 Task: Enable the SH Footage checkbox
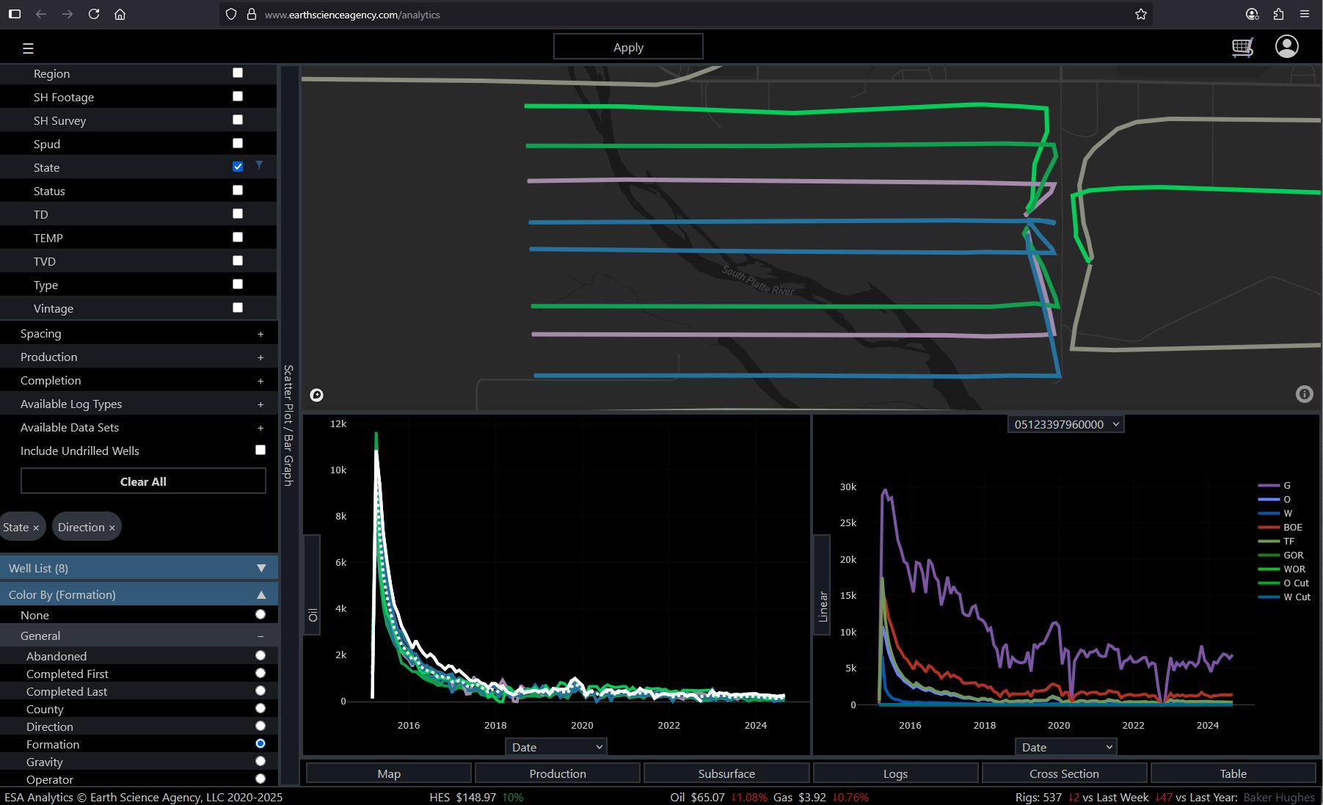pos(238,96)
